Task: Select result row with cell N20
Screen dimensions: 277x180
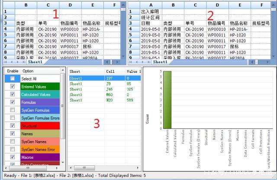Action: click(x=105, y=100)
